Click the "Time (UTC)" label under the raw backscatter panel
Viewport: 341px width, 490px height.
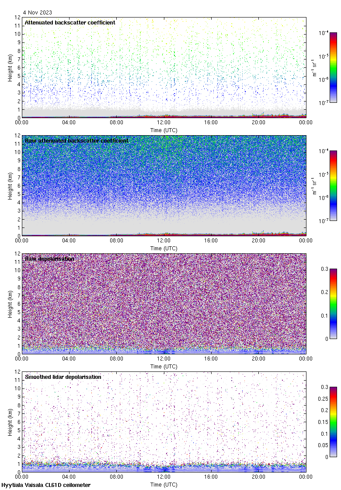[x=164, y=248]
